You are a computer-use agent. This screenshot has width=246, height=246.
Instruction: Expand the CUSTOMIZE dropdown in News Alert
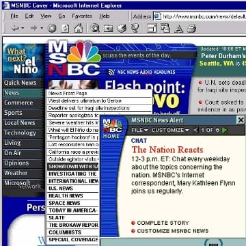tap(170, 130)
